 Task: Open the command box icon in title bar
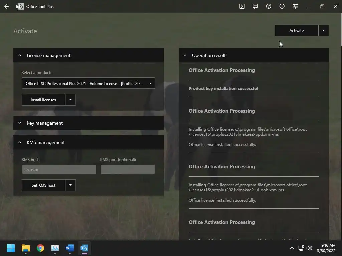pyautogui.click(x=242, y=6)
